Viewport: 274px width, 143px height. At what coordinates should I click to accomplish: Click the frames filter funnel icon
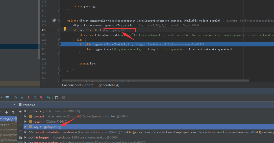point(13,112)
